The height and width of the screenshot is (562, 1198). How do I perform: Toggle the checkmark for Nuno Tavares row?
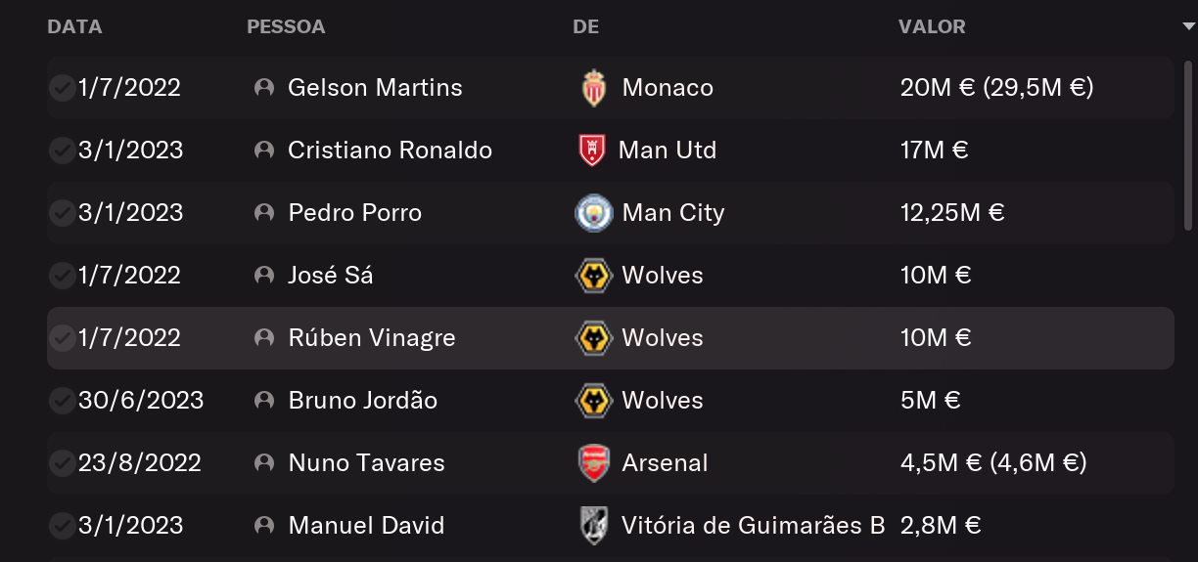62,463
